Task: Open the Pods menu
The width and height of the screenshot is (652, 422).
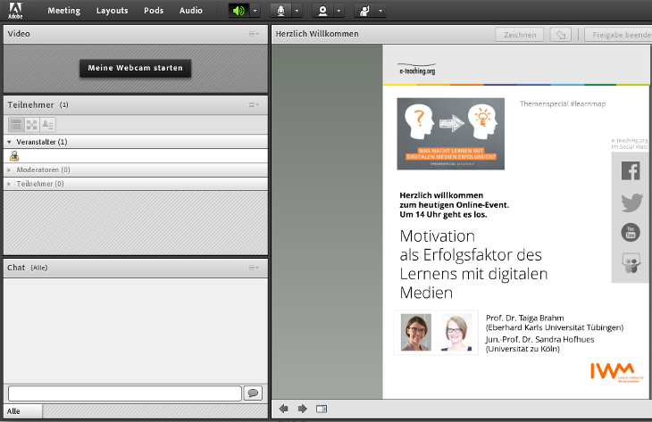Action: (154, 11)
